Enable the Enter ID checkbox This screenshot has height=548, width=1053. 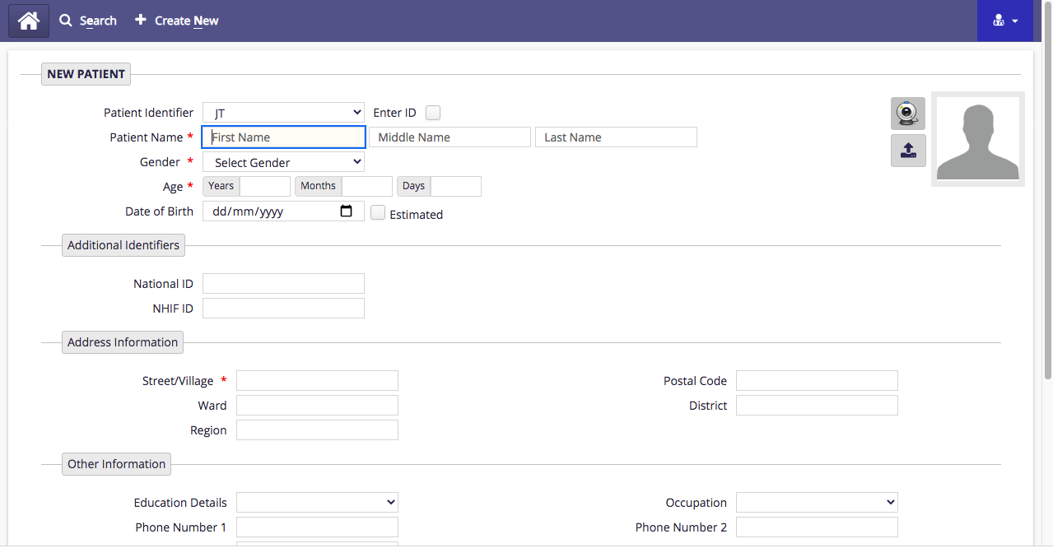(x=433, y=114)
